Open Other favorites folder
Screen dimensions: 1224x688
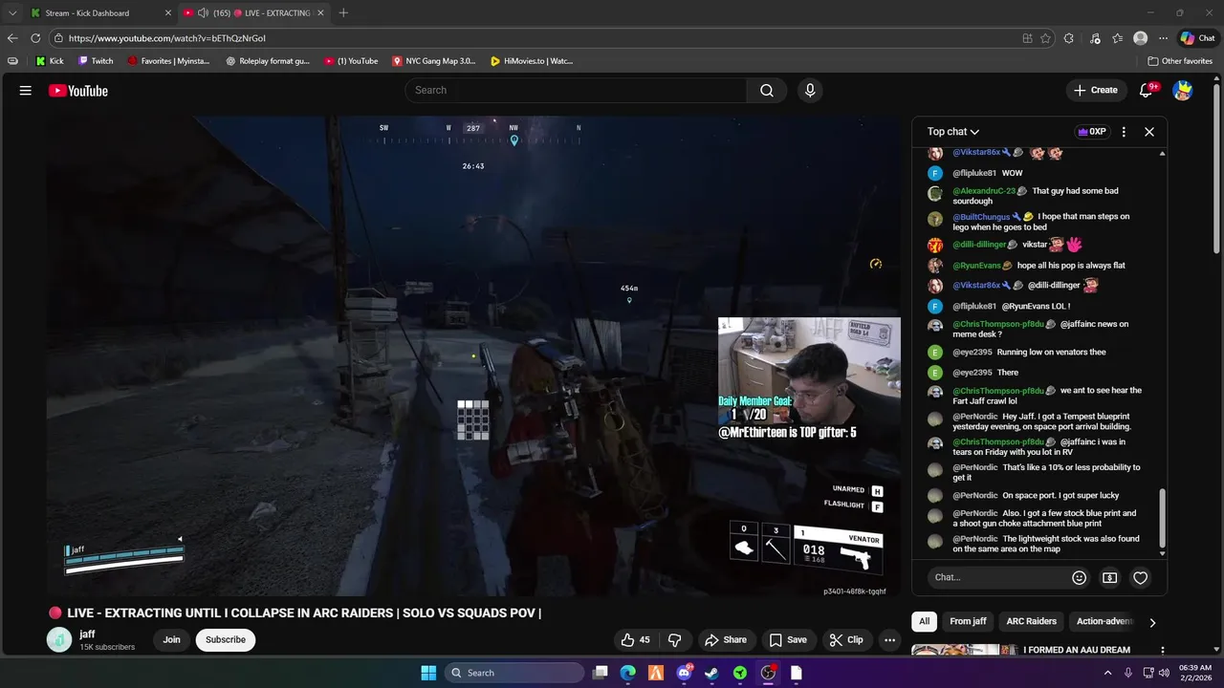tap(1180, 61)
